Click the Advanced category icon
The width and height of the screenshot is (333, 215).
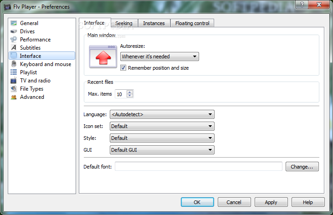14,97
